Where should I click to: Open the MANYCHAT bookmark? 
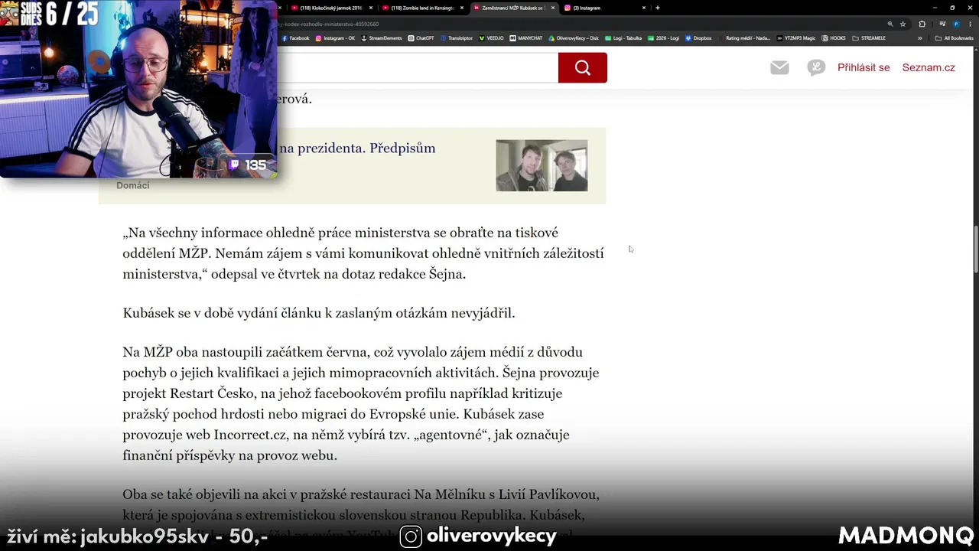pos(525,37)
